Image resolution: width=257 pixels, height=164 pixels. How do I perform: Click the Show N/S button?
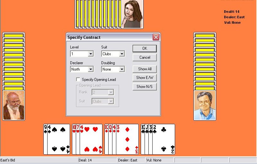coord(145,87)
